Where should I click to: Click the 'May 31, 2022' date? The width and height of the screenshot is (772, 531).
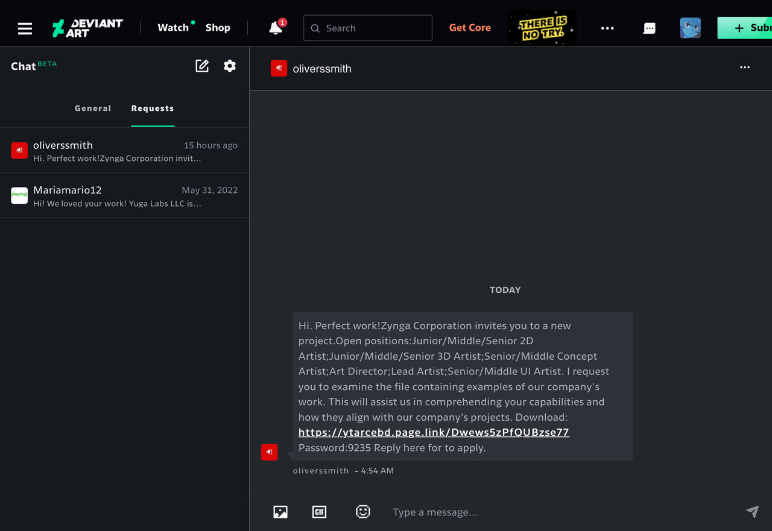pyautogui.click(x=210, y=190)
